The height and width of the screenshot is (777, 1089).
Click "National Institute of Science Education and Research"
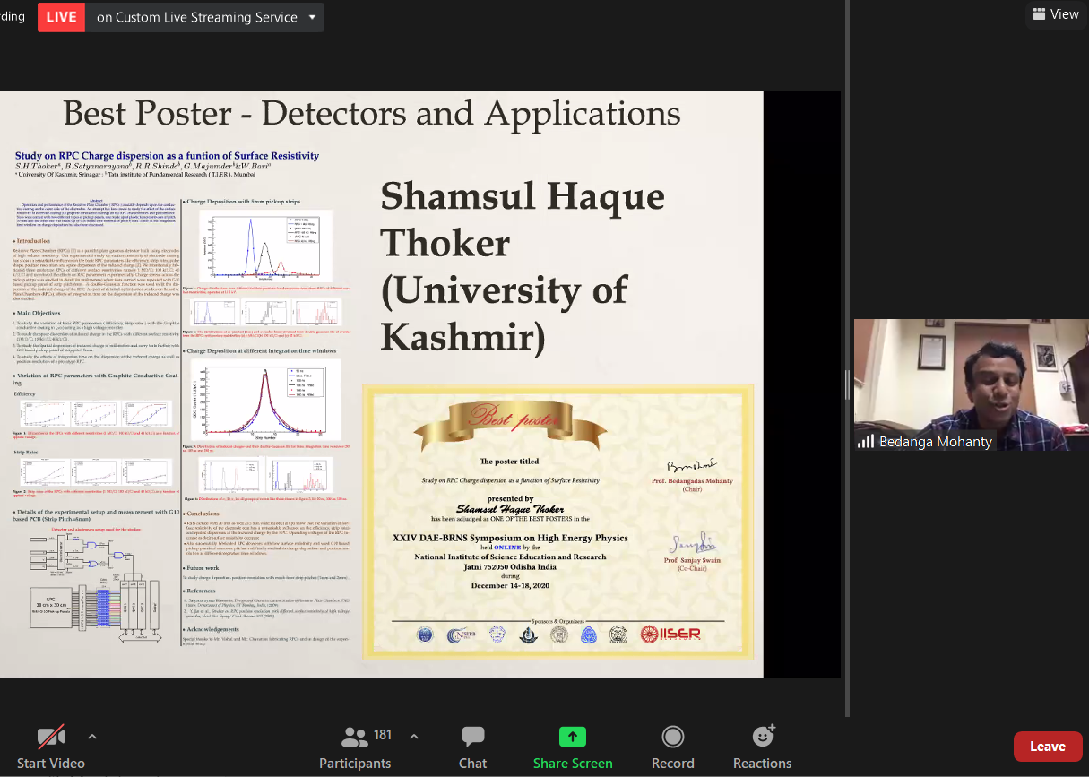pyautogui.click(x=510, y=557)
